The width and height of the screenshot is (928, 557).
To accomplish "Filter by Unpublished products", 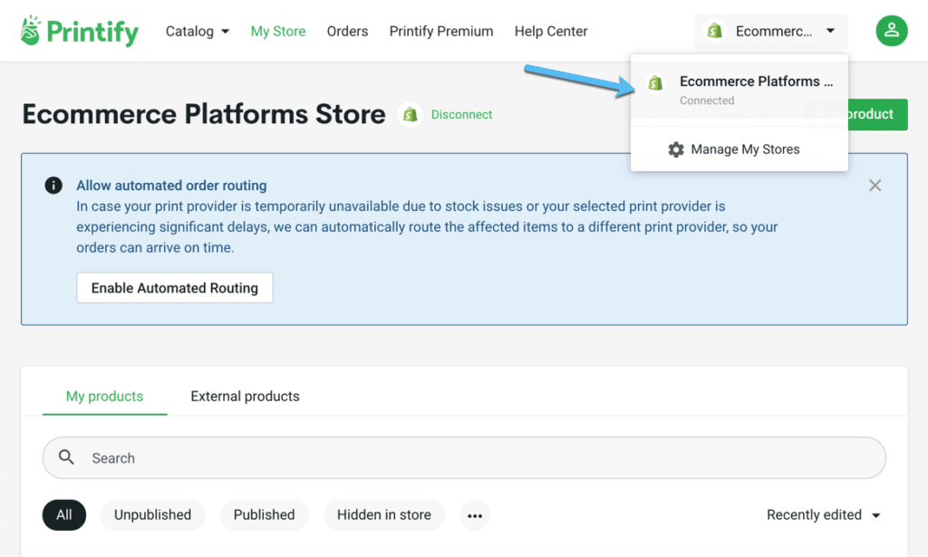I will coord(152,515).
